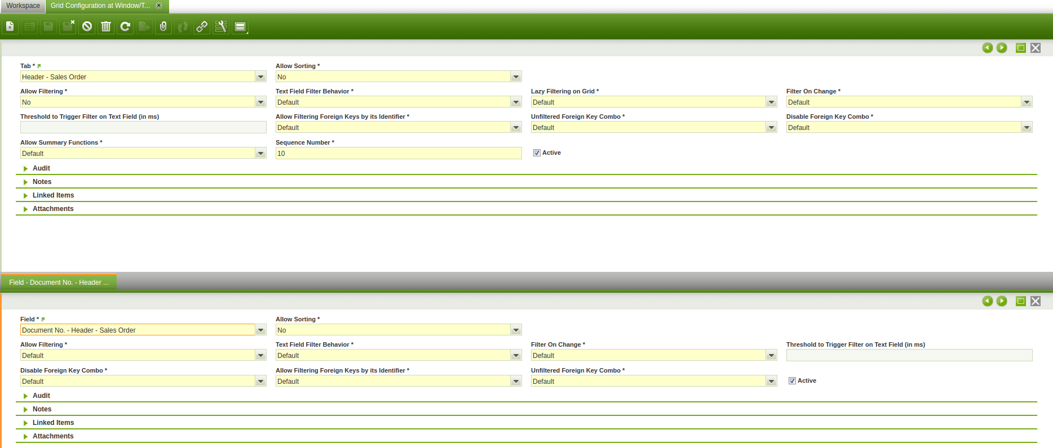Go to previous record in the Field form

tap(988, 301)
